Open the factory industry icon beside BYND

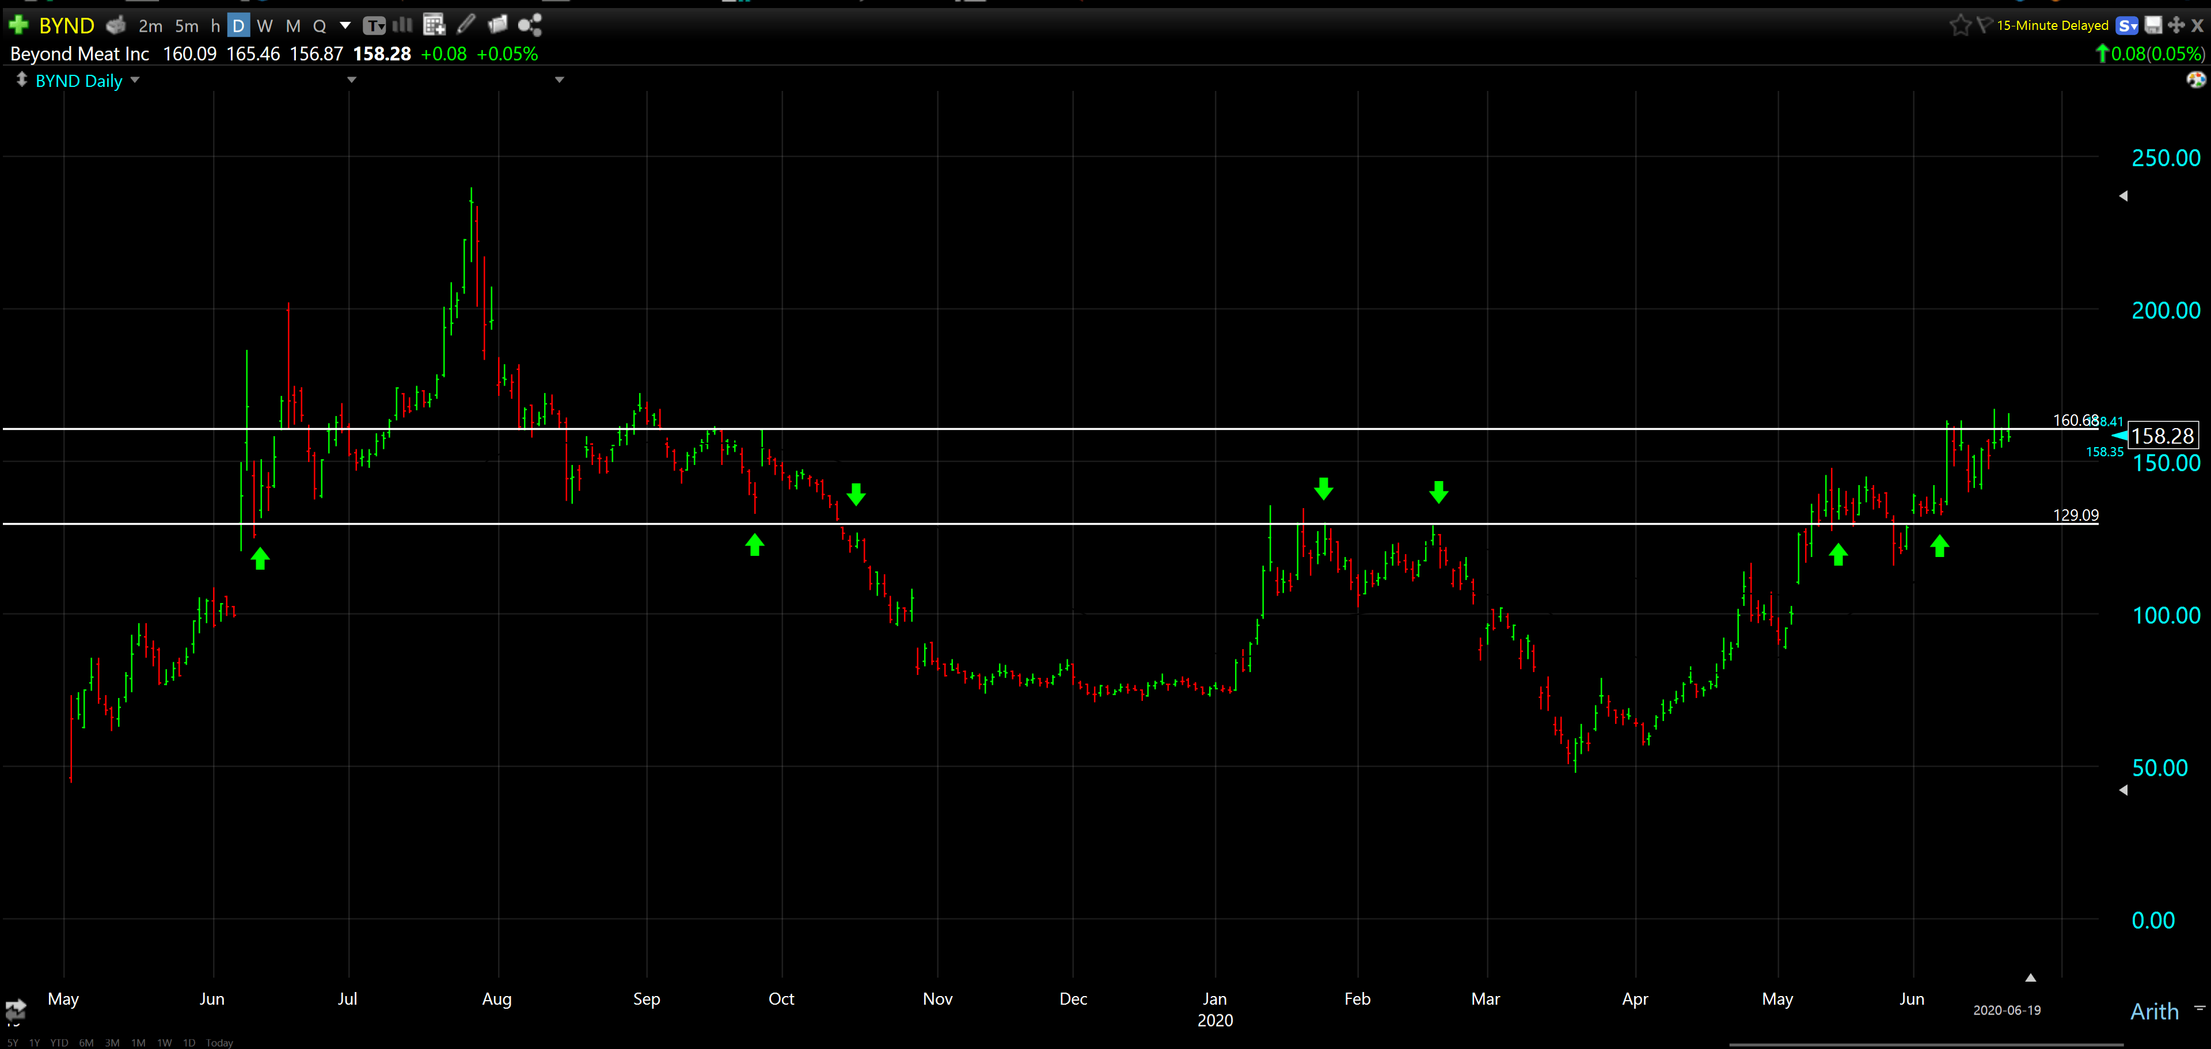pyautogui.click(x=116, y=26)
